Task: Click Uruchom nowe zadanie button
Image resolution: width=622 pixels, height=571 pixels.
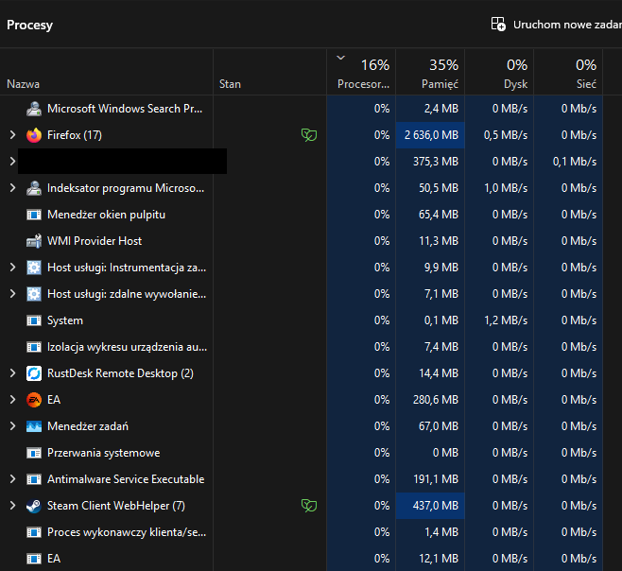Action: click(x=556, y=25)
